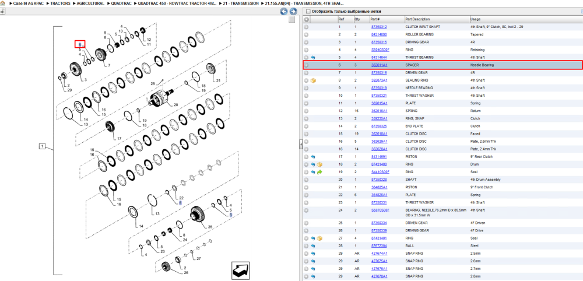Go to the catalog home icon
Image resolution: width=583 pixels, height=281 pixels.
click(x=3, y=3)
